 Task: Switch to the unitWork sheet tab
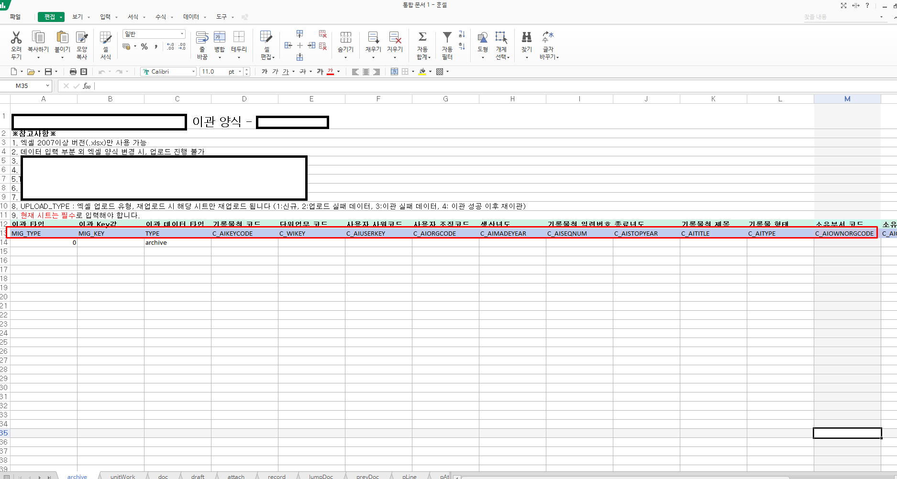(x=123, y=476)
